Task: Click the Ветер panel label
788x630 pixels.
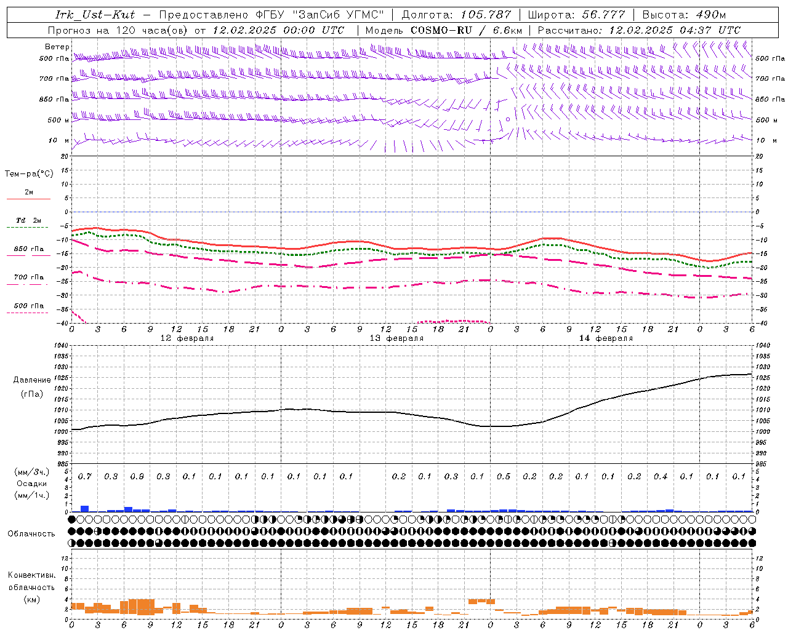Action: (57, 47)
